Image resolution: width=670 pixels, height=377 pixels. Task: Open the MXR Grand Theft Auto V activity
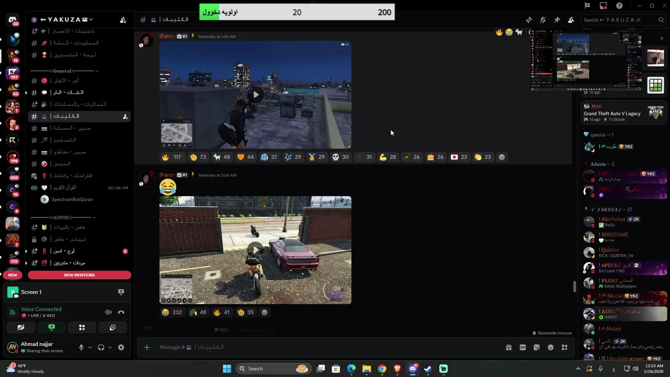click(x=624, y=113)
